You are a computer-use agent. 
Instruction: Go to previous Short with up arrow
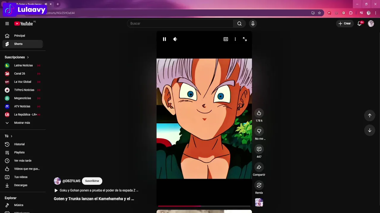tap(370, 115)
